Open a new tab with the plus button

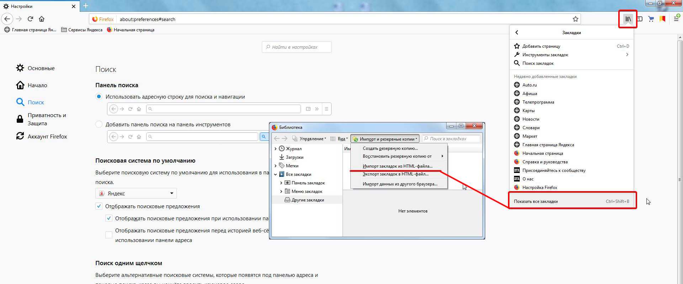click(x=86, y=6)
